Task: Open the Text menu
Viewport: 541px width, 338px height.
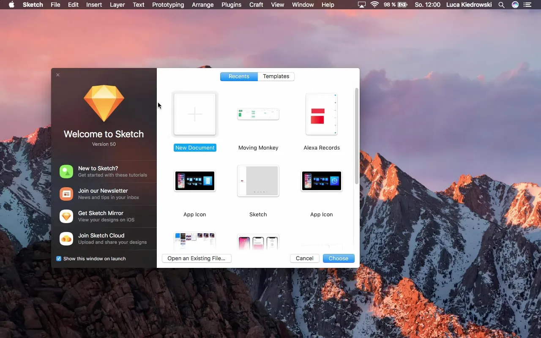Action: pyautogui.click(x=139, y=5)
